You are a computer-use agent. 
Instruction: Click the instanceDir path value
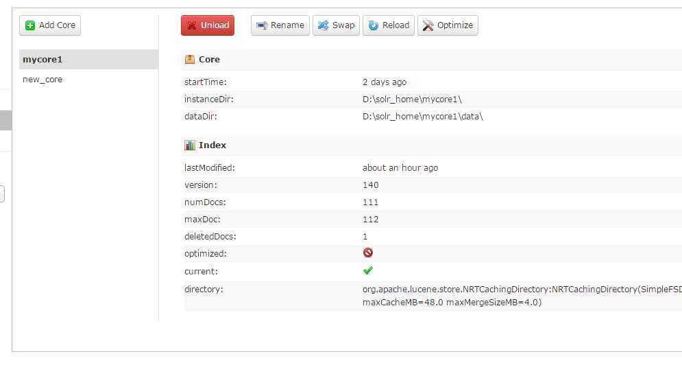[412, 99]
